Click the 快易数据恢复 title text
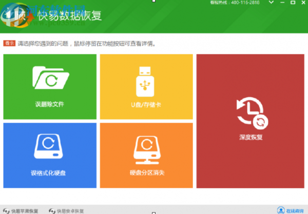Screen dimensions: 308x214 (69, 15)
